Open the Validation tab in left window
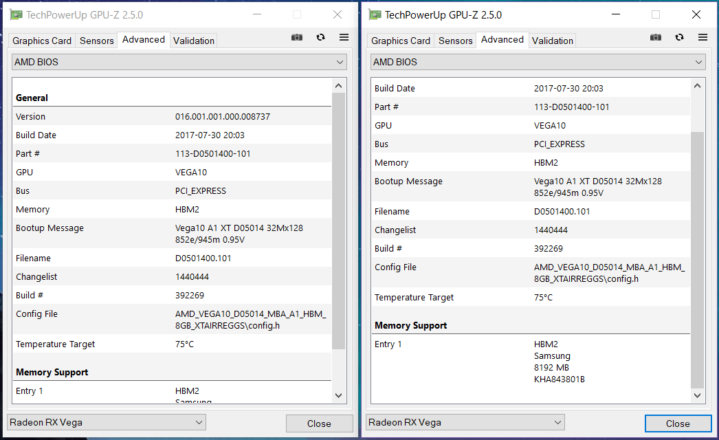 [194, 41]
